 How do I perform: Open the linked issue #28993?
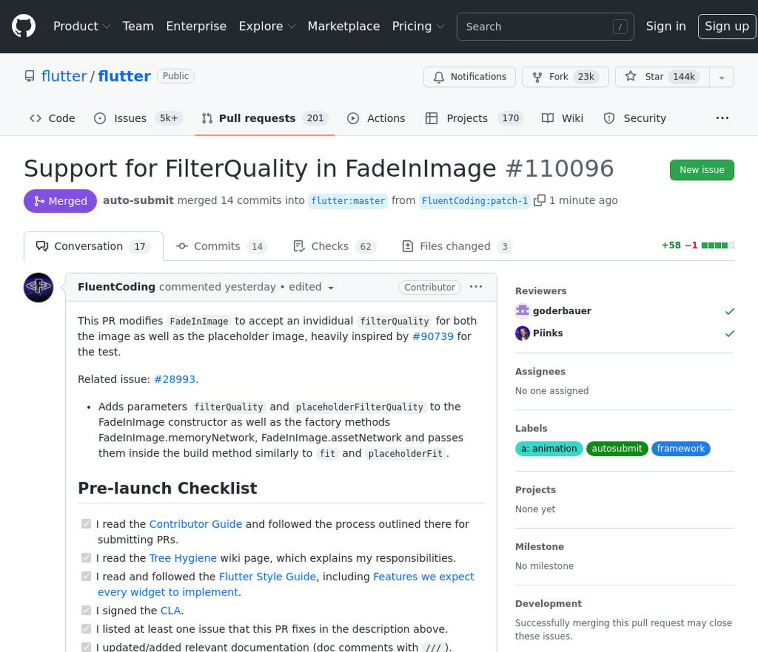[174, 379]
